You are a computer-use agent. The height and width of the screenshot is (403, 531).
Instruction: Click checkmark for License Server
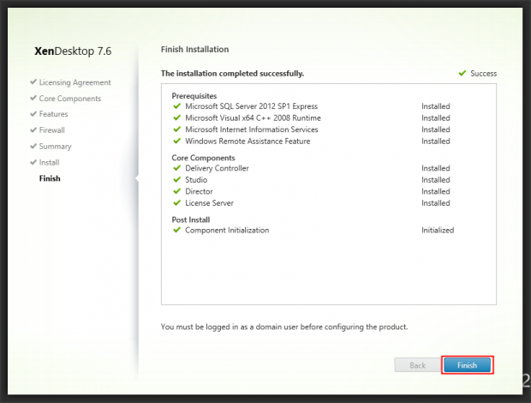(176, 202)
